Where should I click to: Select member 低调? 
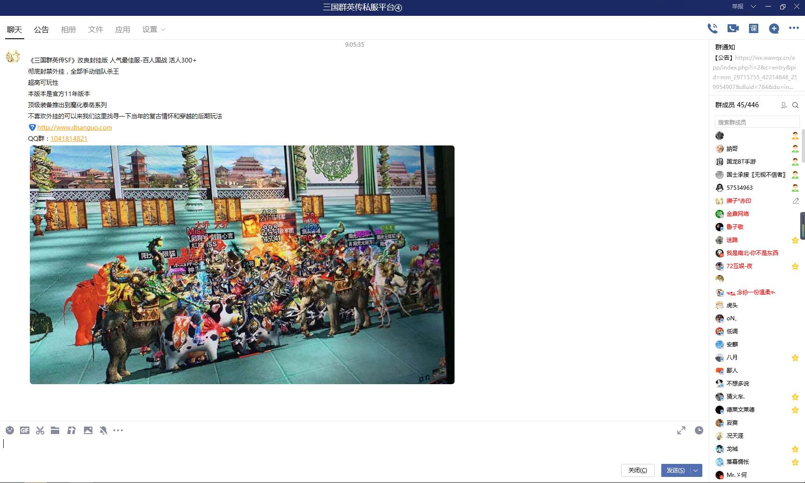click(732, 331)
